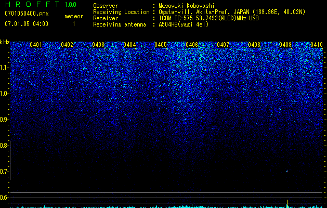This screenshot has width=327, height=208.
Task: Click the 0407 time marker
Action: tap(223, 45)
